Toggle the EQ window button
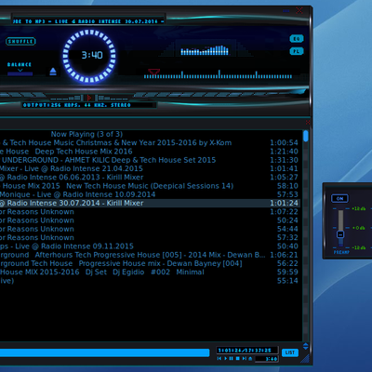This screenshot has width=372, height=372. 297,39
